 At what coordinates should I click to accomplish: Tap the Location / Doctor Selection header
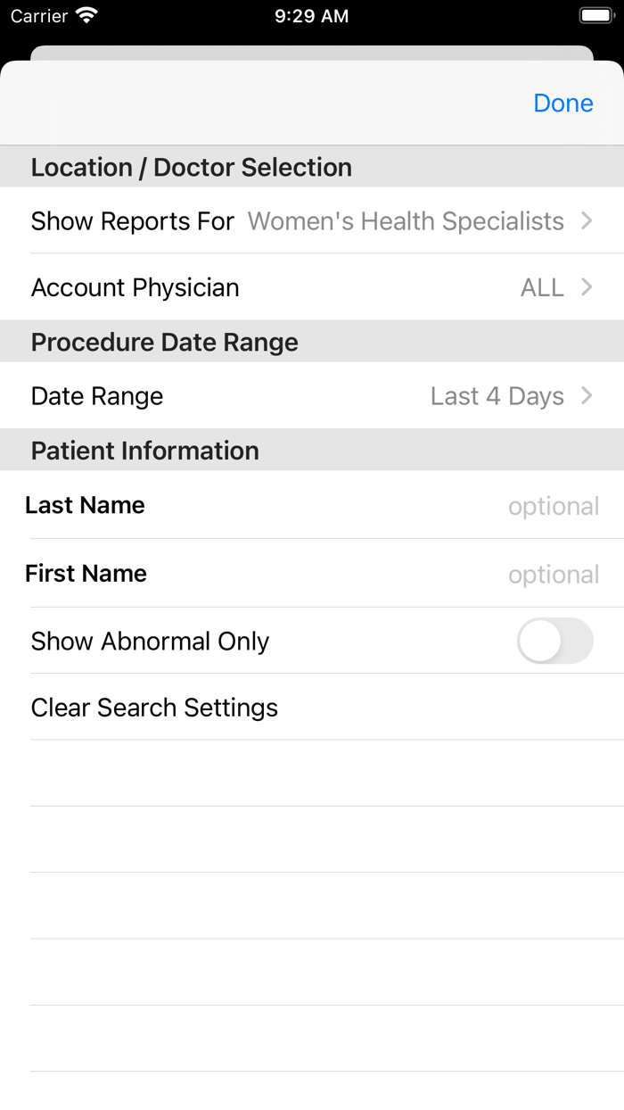point(191,167)
